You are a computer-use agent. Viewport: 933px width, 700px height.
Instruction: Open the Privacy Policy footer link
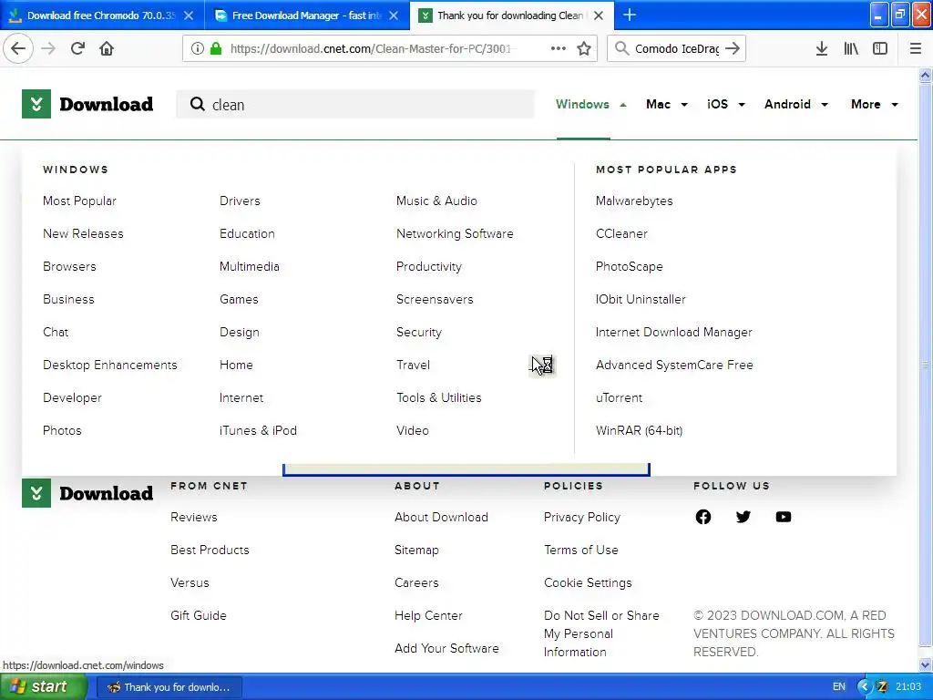[x=582, y=518]
